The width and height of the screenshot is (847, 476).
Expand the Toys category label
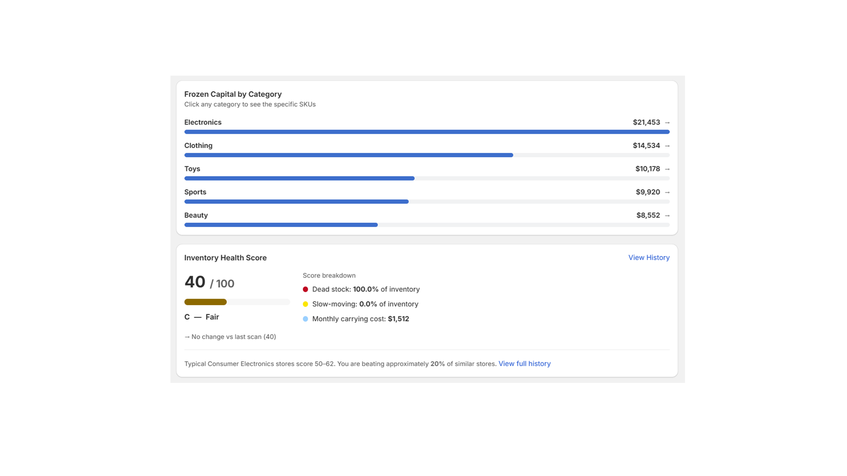coord(192,169)
